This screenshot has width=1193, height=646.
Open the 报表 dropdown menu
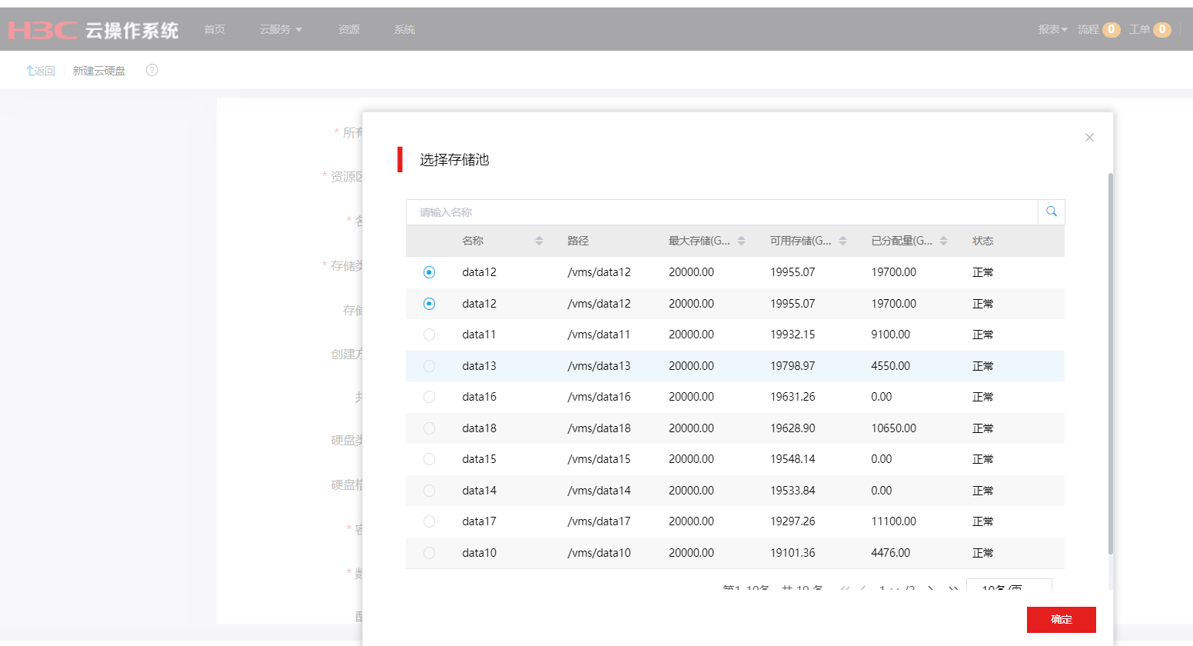click(x=1052, y=29)
